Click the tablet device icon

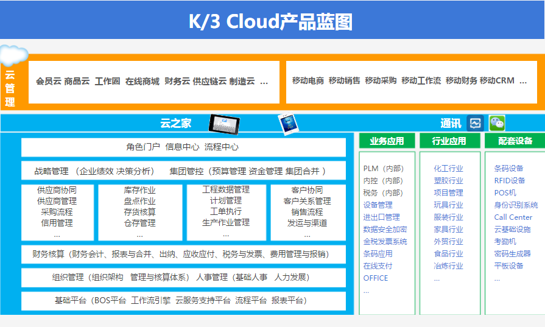[x=224, y=124]
